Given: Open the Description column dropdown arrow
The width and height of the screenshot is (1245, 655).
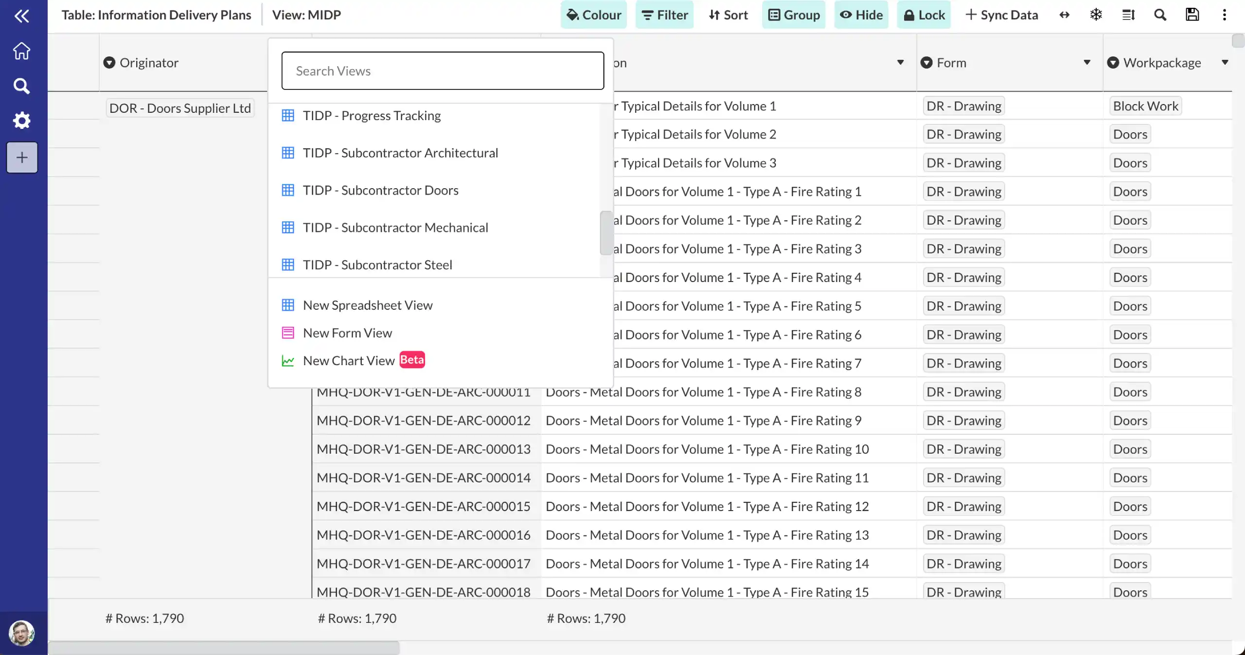Looking at the screenshot, I should (901, 62).
